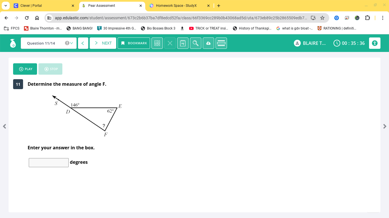Click the disabled cross-out answer eliminator icon
Viewport: 389px width, 218px height.
[170, 43]
